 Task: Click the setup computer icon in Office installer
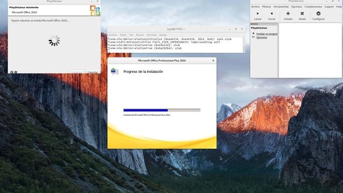pos(114,71)
